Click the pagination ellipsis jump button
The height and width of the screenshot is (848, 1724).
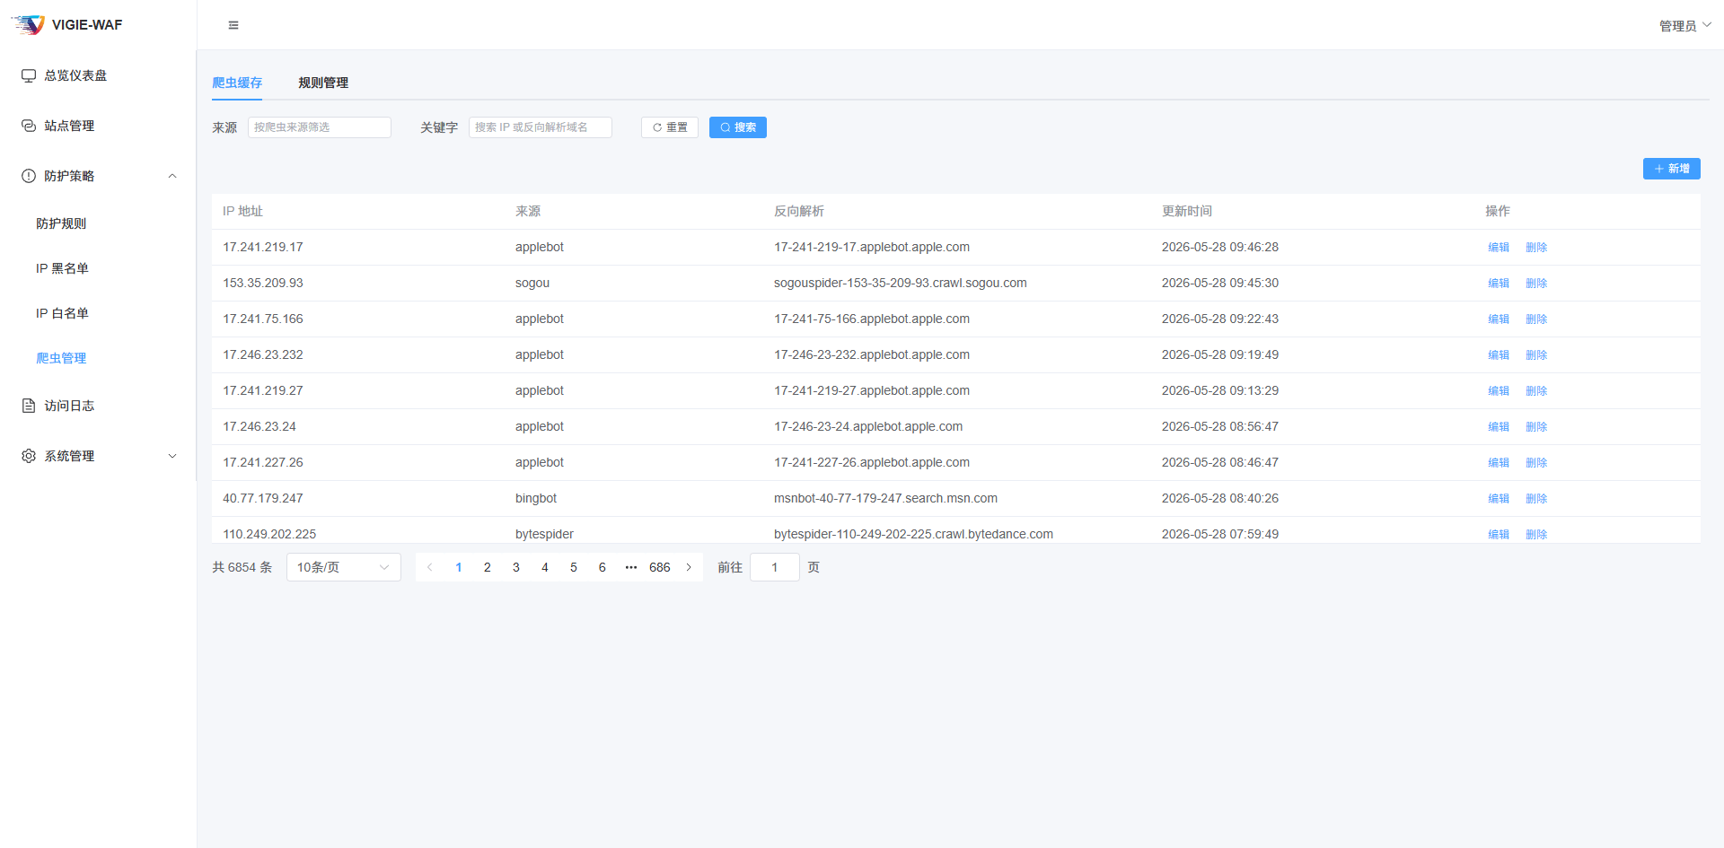(x=631, y=567)
